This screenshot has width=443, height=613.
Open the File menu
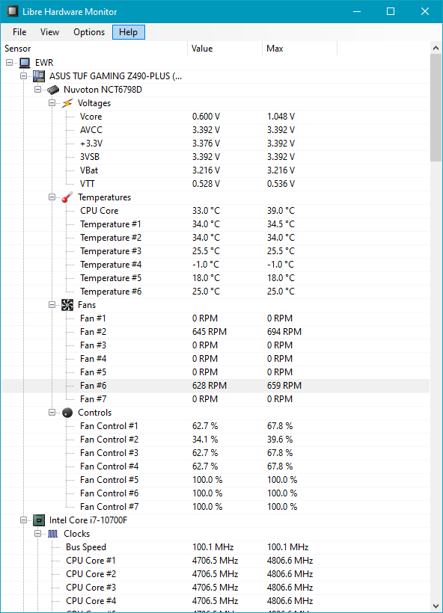pyautogui.click(x=19, y=32)
